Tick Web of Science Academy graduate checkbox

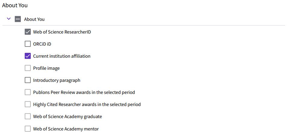point(28,116)
